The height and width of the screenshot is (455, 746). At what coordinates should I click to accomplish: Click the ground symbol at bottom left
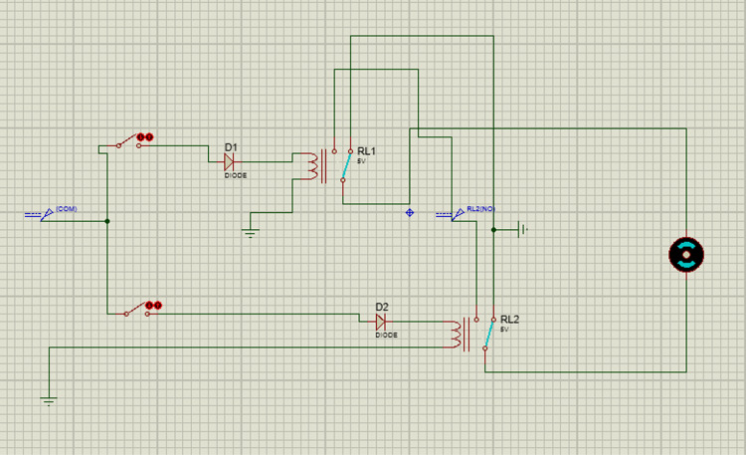point(49,400)
